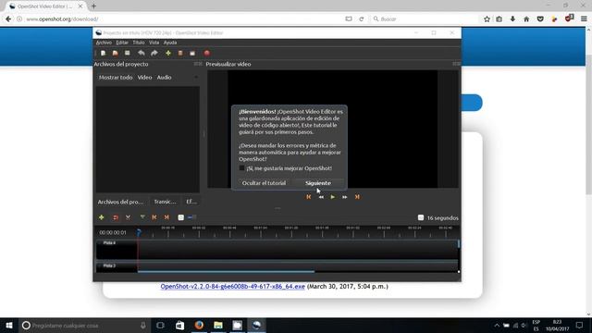This screenshot has width=592, height=333.
Task: Fast forward the video preview
Action: tap(345, 197)
